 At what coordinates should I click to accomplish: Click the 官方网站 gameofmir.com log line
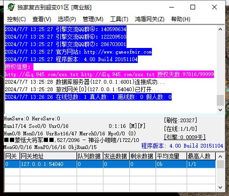79,52
